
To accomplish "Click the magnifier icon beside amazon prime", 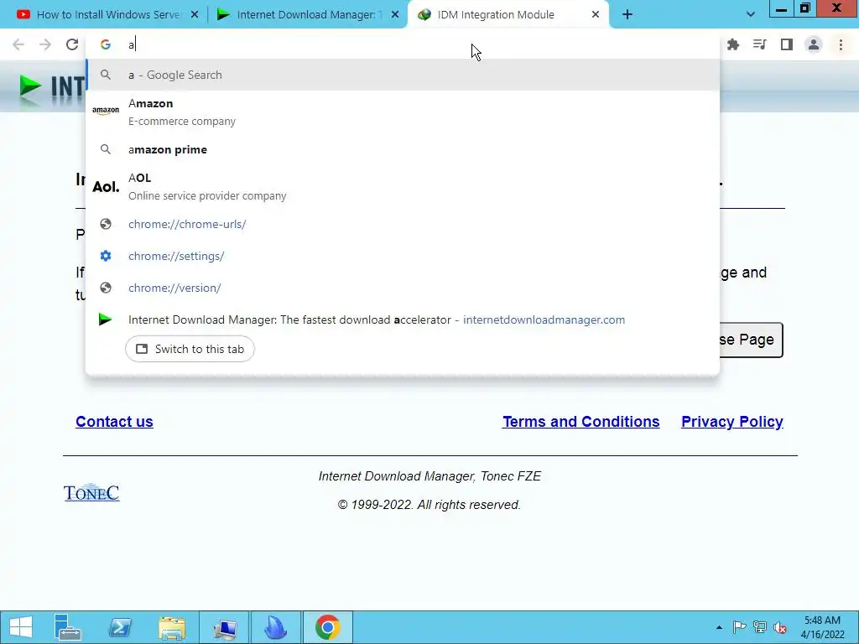I will coord(106,149).
